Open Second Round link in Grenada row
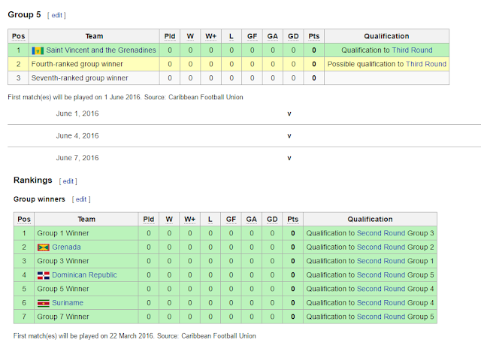This screenshot has width=481, height=364. pyautogui.click(x=381, y=247)
